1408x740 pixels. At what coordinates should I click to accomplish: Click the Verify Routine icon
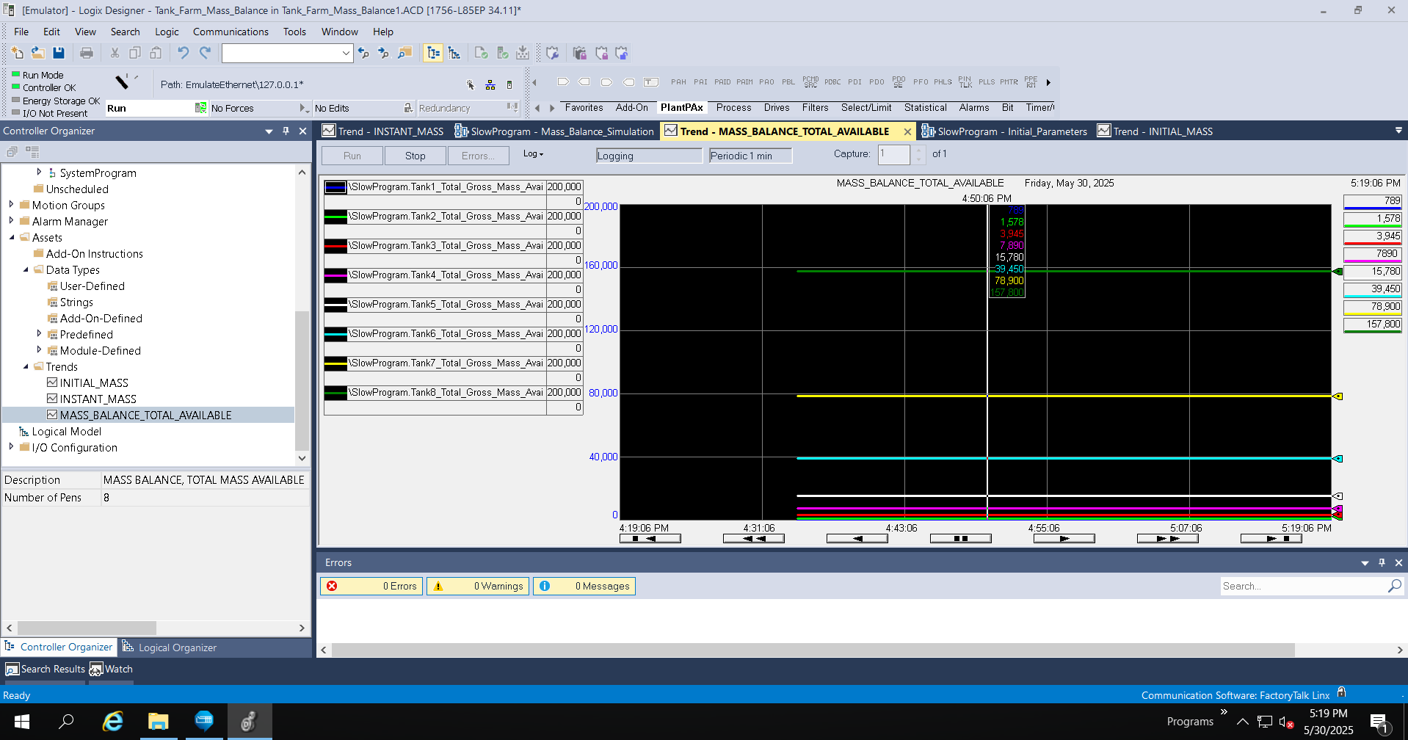[482, 53]
